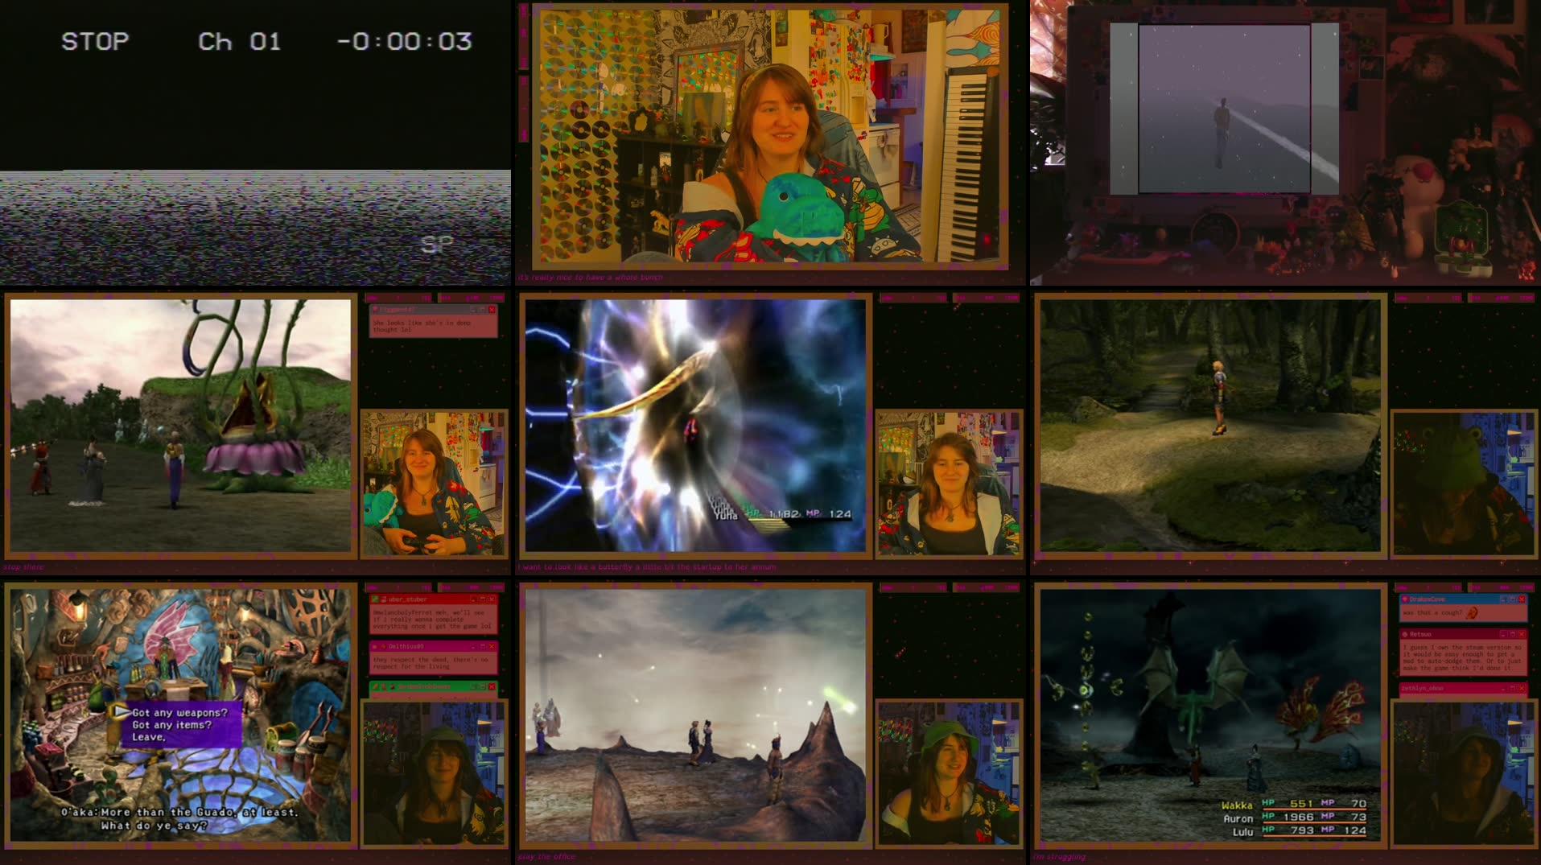Click the user badge on Piggybank's chat window
Image resolution: width=1541 pixels, height=865 pixels.
pos(375,309)
